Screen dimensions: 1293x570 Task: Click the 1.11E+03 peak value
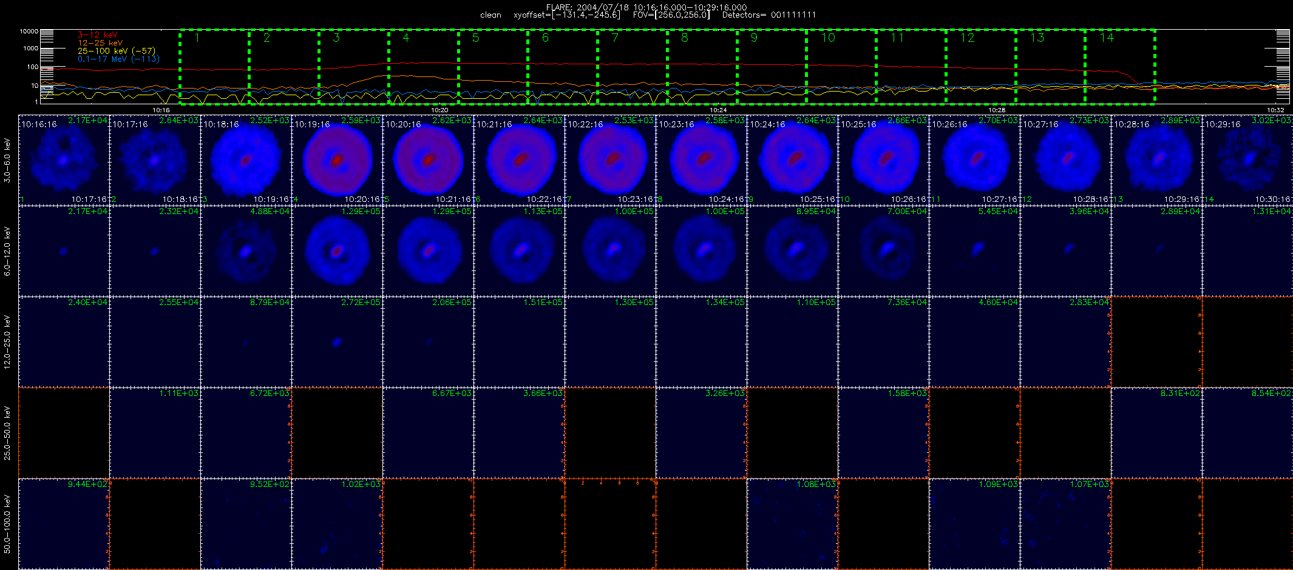click(178, 393)
